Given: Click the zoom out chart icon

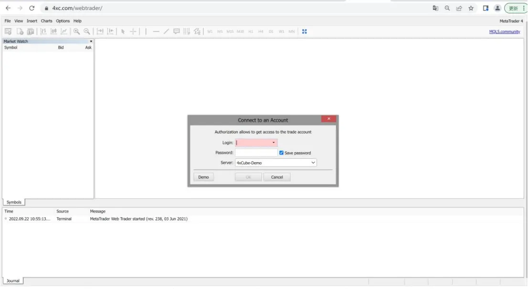Looking at the screenshot, I should click(x=87, y=31).
